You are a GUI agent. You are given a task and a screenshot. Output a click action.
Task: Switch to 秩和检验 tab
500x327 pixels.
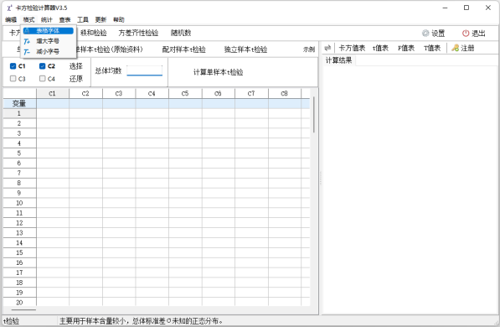click(94, 33)
